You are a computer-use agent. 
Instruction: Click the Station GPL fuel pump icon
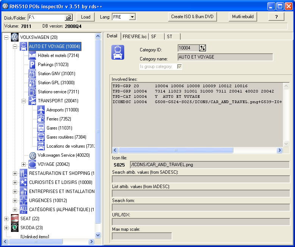(x=33, y=83)
